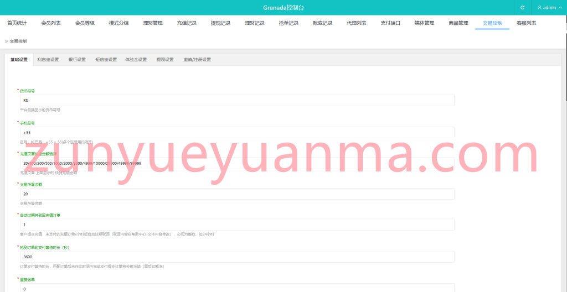This screenshot has width=567, height=292.
Task: Click the 重复做单 field label
Action: [x=28, y=279]
